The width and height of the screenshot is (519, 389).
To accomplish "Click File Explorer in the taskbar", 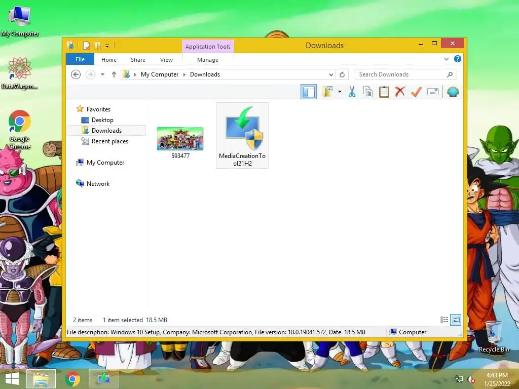I will [x=41, y=379].
